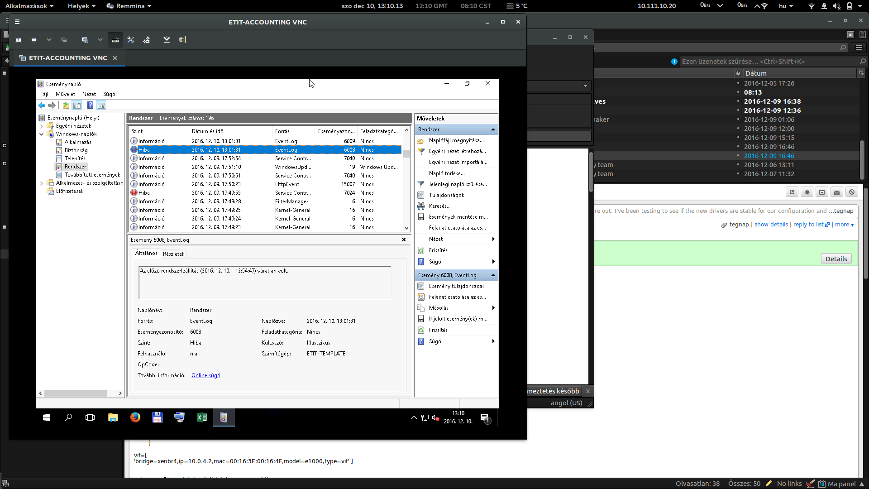Viewport: 869px width, 489px height.
Task: Click the Online súgó link
Action: [205, 375]
